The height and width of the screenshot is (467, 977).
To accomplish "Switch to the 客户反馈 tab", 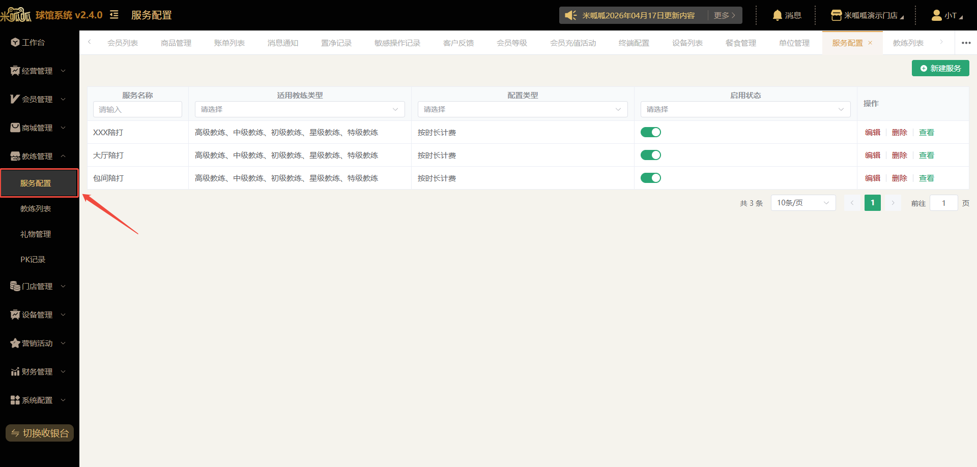I will [x=458, y=43].
